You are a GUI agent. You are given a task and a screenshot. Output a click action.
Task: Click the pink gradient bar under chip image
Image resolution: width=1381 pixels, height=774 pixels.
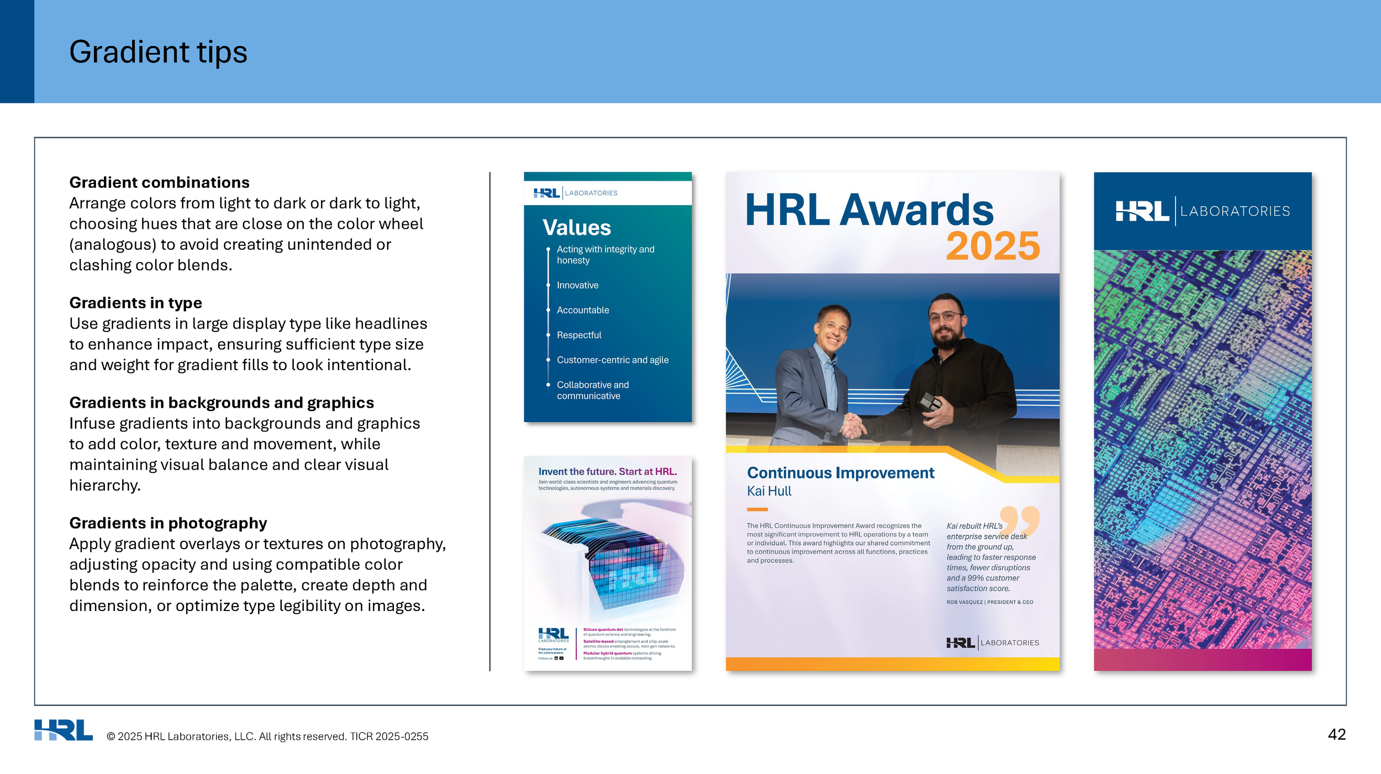click(1202, 660)
